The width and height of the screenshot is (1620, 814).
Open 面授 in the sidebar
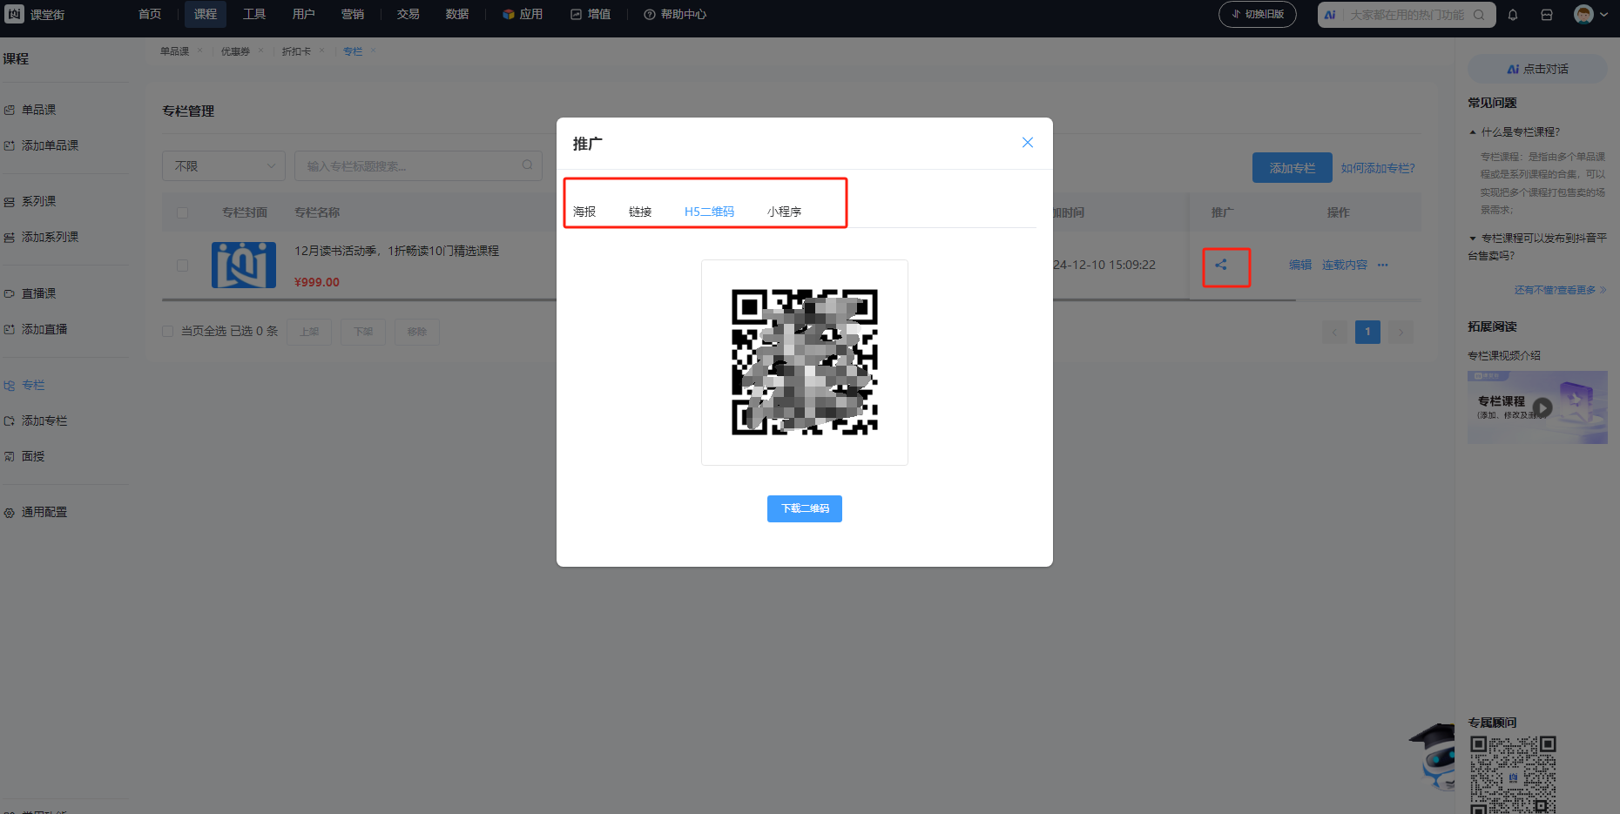pos(32,456)
